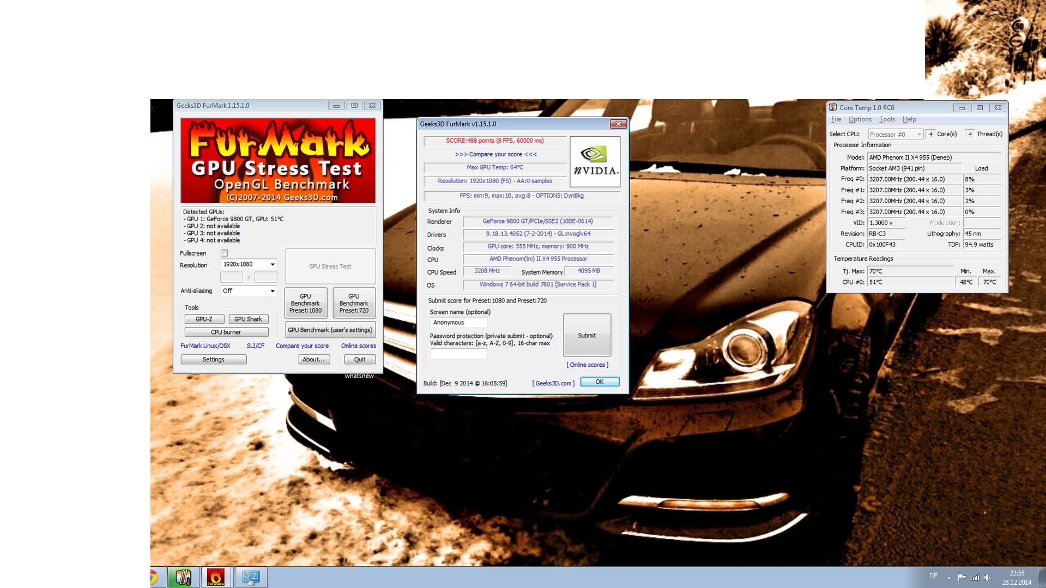Open Action Center flag tray icon
Image resolution: width=1046 pixels, height=588 pixels.
[962, 578]
